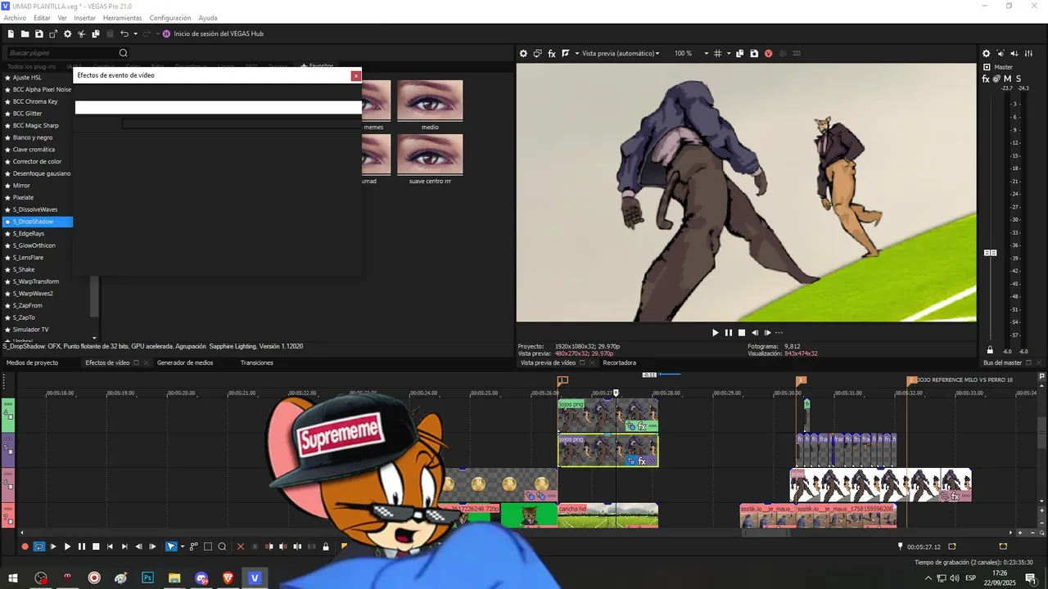Toggle loop playback in the timeline transport
This screenshot has height=589, width=1048.
[38, 546]
